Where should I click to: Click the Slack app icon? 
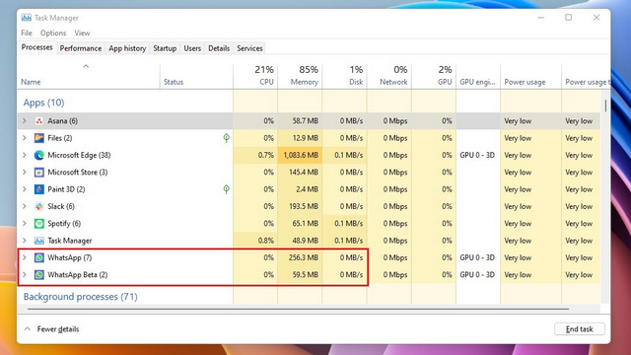[x=39, y=206]
